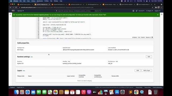The width and height of the screenshot is (172, 96).
Task: Open Python language selector in editor status bar
Action: [143, 37]
